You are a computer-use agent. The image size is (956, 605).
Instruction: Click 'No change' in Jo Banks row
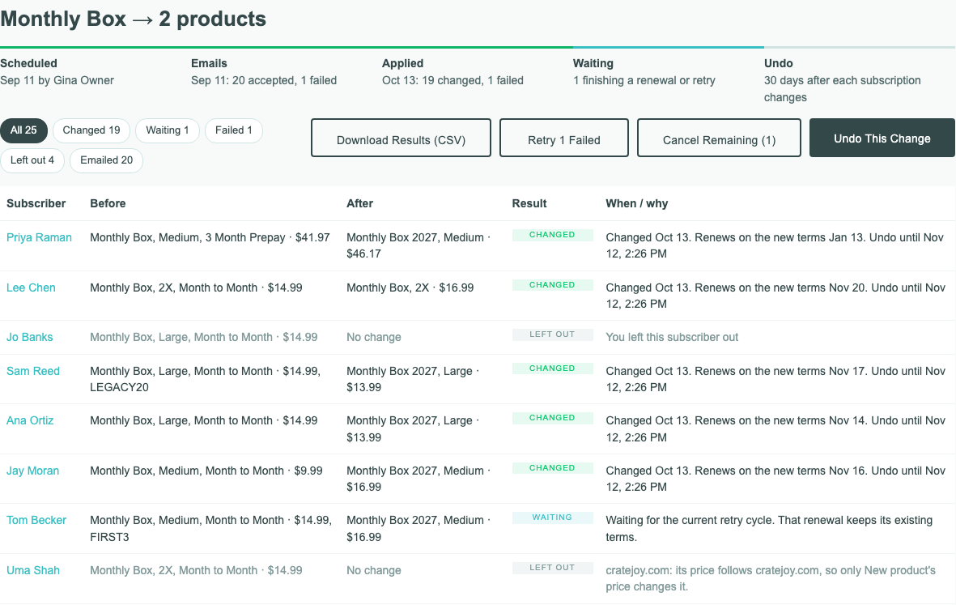coord(374,337)
